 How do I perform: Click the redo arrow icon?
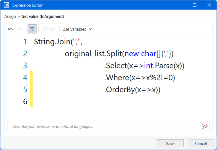pos(20,29)
